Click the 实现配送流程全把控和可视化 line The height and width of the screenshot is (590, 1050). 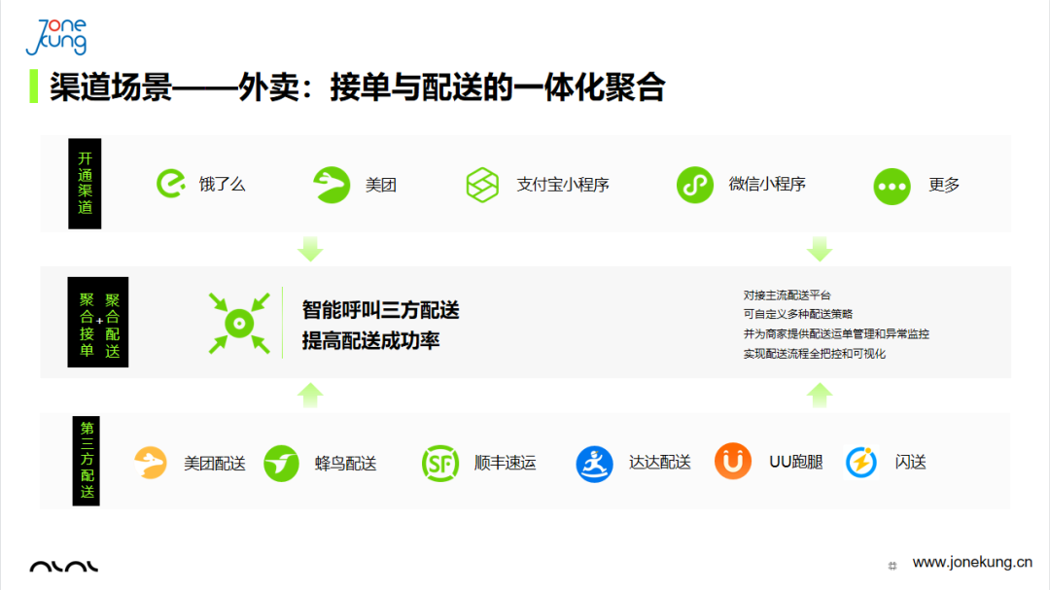(x=815, y=354)
